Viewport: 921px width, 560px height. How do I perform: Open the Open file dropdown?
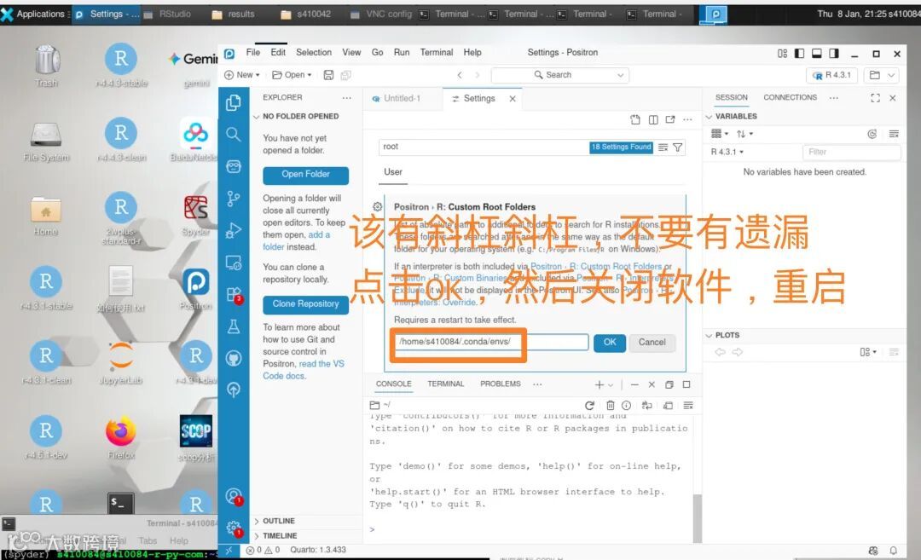pos(292,75)
